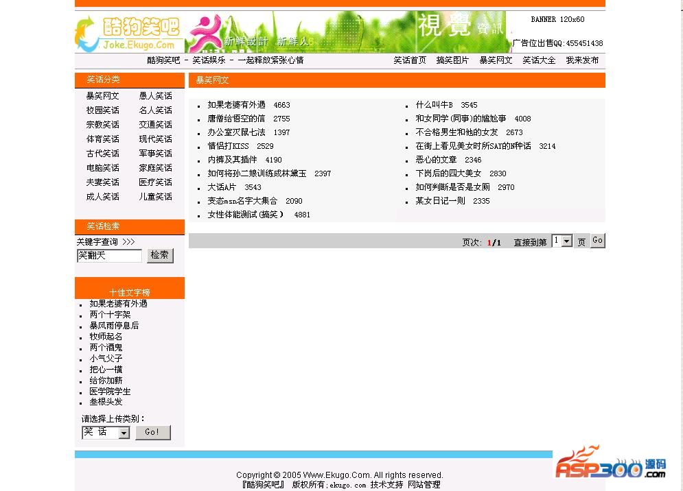The image size is (683, 491).
Task: Open the 网站管理 footer link
Action: [x=424, y=484]
